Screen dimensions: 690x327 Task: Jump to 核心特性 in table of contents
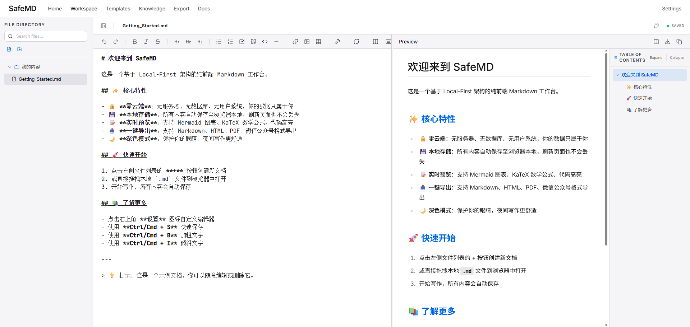[x=642, y=87]
